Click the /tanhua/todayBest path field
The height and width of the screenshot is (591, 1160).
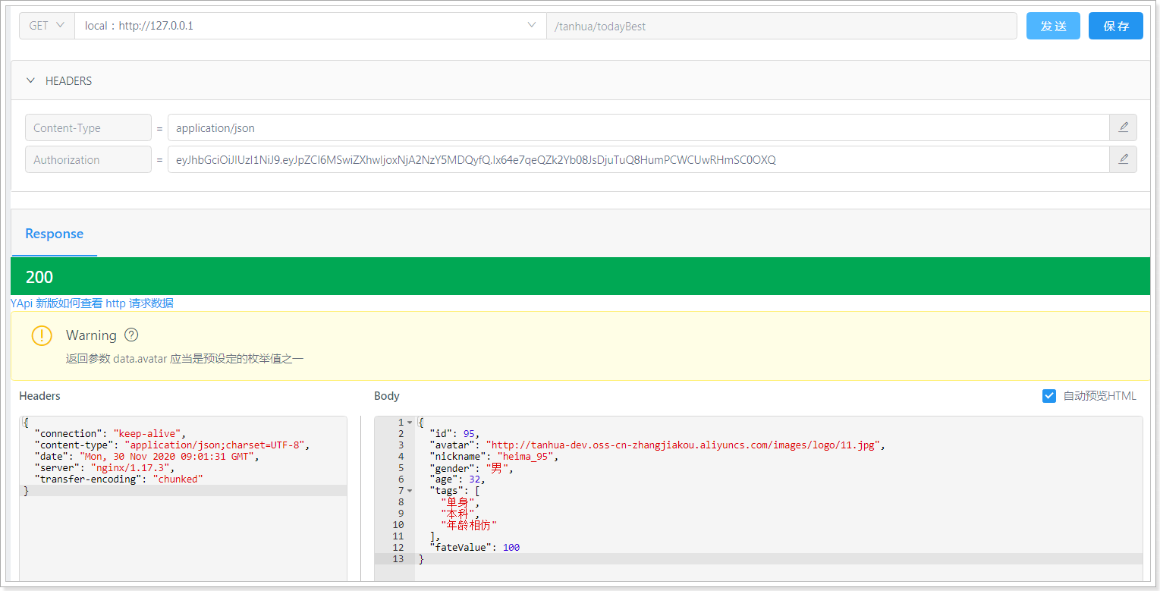coord(781,26)
